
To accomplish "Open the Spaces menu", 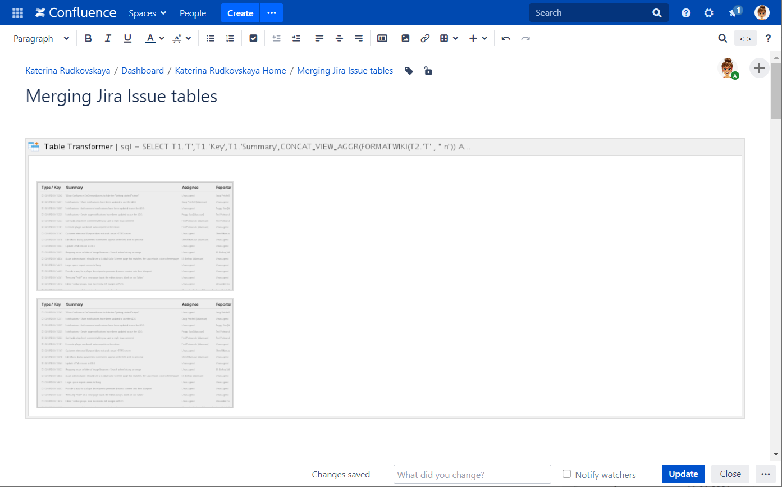I will pos(147,13).
